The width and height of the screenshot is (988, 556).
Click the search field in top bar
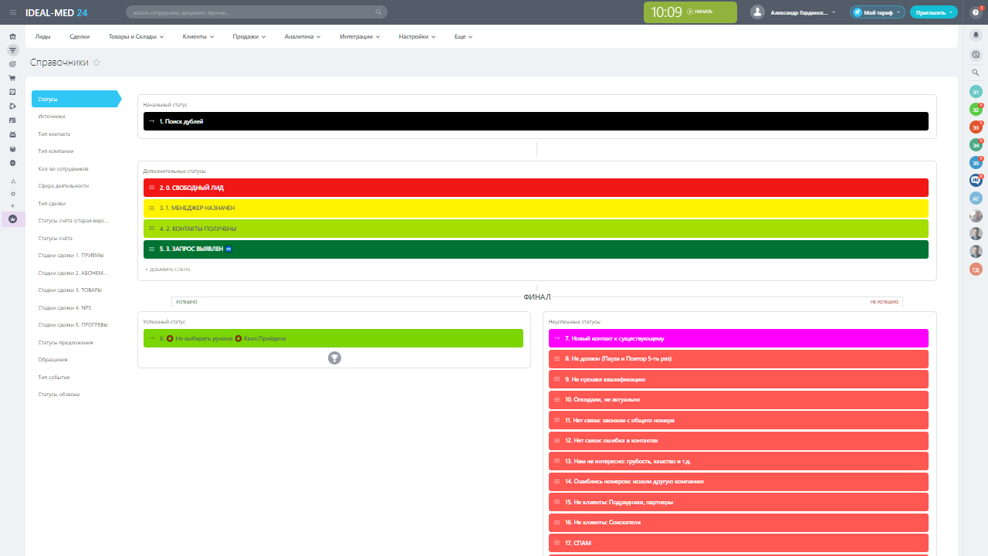(x=255, y=12)
